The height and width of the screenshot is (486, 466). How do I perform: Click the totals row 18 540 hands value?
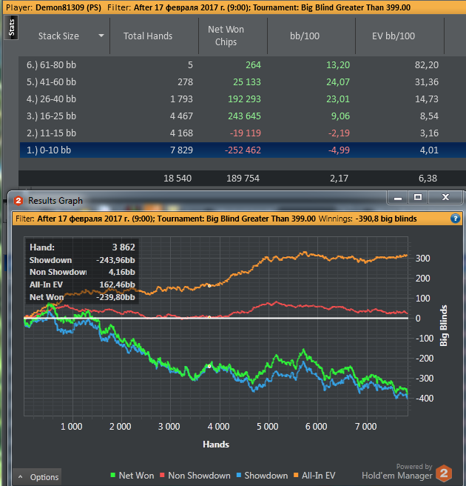pos(178,179)
